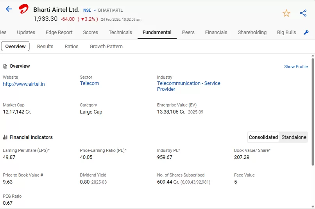Share this stock page
The image size is (315, 209).
tap(303, 13)
